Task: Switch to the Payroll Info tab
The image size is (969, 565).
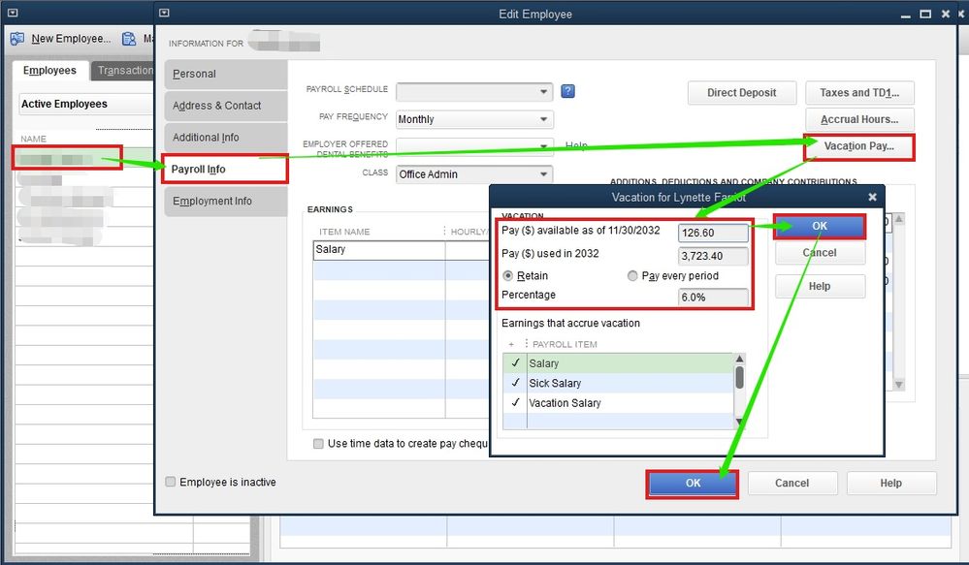Action: click(x=226, y=170)
